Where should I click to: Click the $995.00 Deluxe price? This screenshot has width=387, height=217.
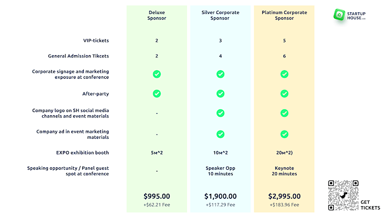157,196
